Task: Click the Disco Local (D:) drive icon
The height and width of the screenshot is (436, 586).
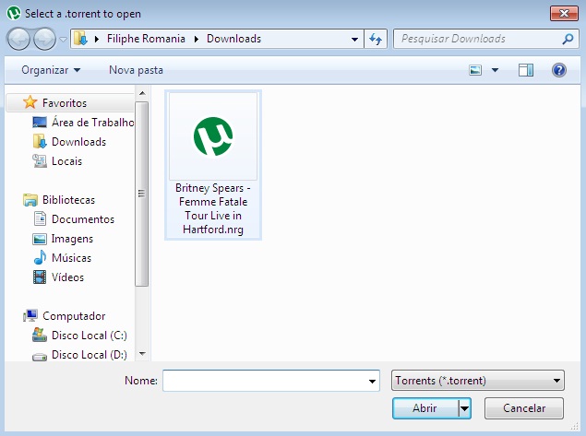Action: (40, 357)
